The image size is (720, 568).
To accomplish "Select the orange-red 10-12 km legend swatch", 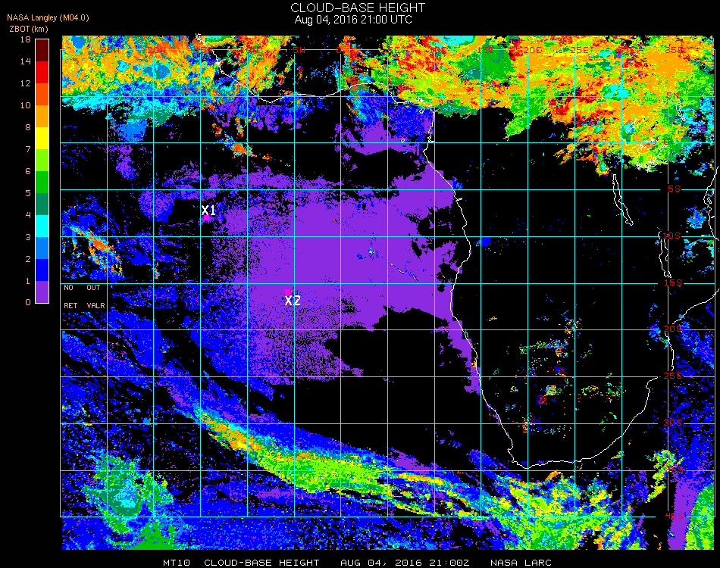I will (42, 94).
